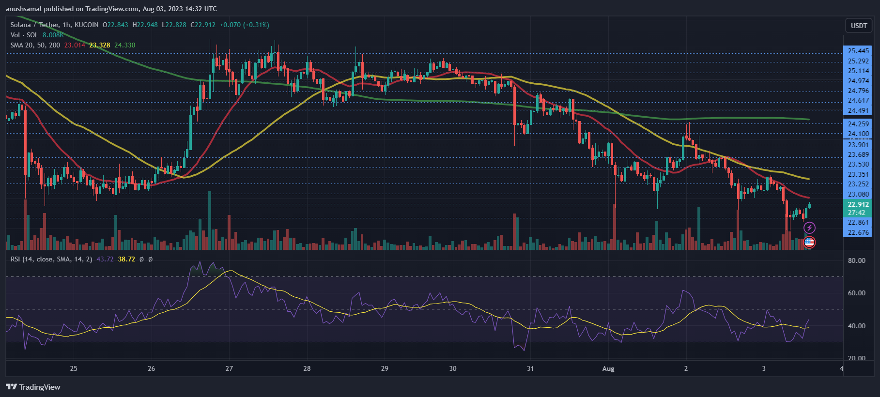Click the Aug label on time axis
Image resolution: width=880 pixels, height=397 pixels.
608,368
